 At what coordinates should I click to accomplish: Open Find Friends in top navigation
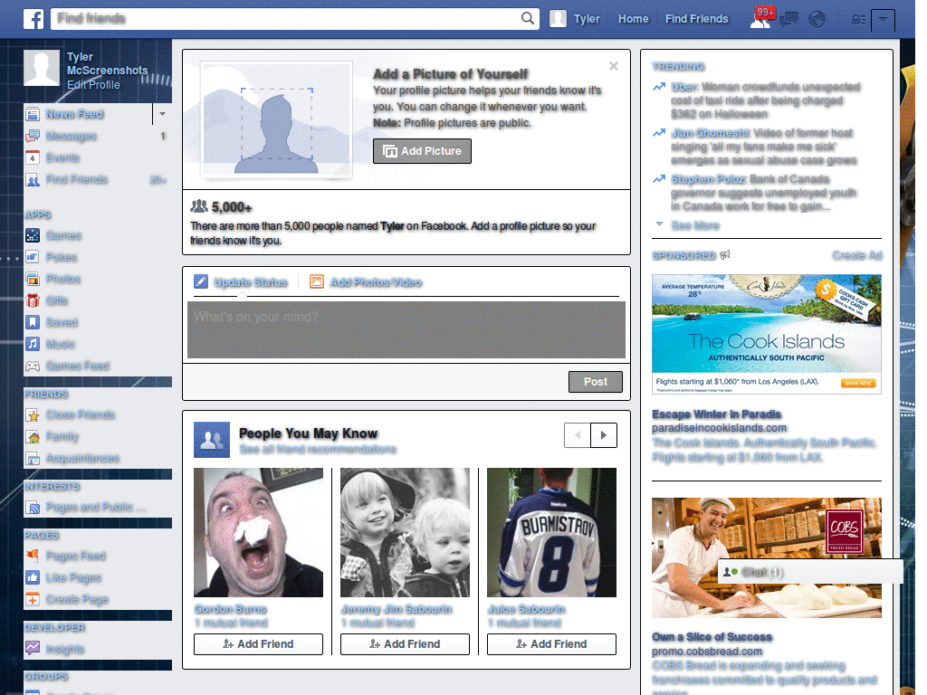click(696, 19)
